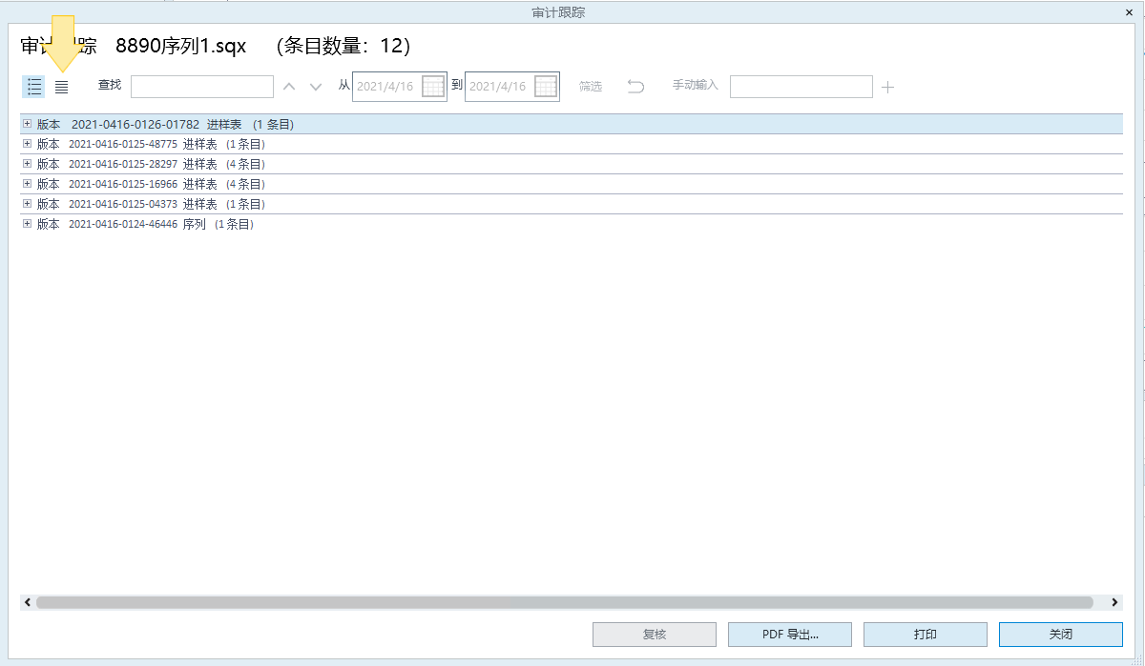Expand version 2021-0416-0125-48775 row
This screenshot has width=1145, height=666.
point(27,144)
